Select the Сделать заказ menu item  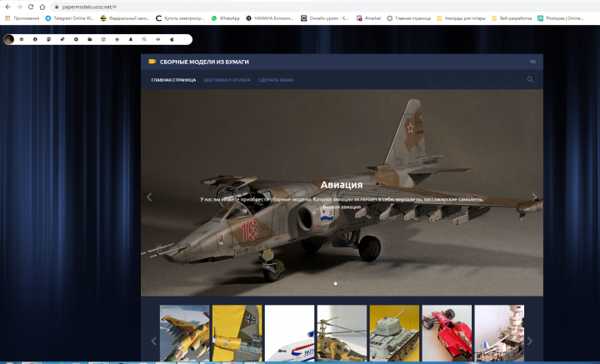tap(276, 80)
